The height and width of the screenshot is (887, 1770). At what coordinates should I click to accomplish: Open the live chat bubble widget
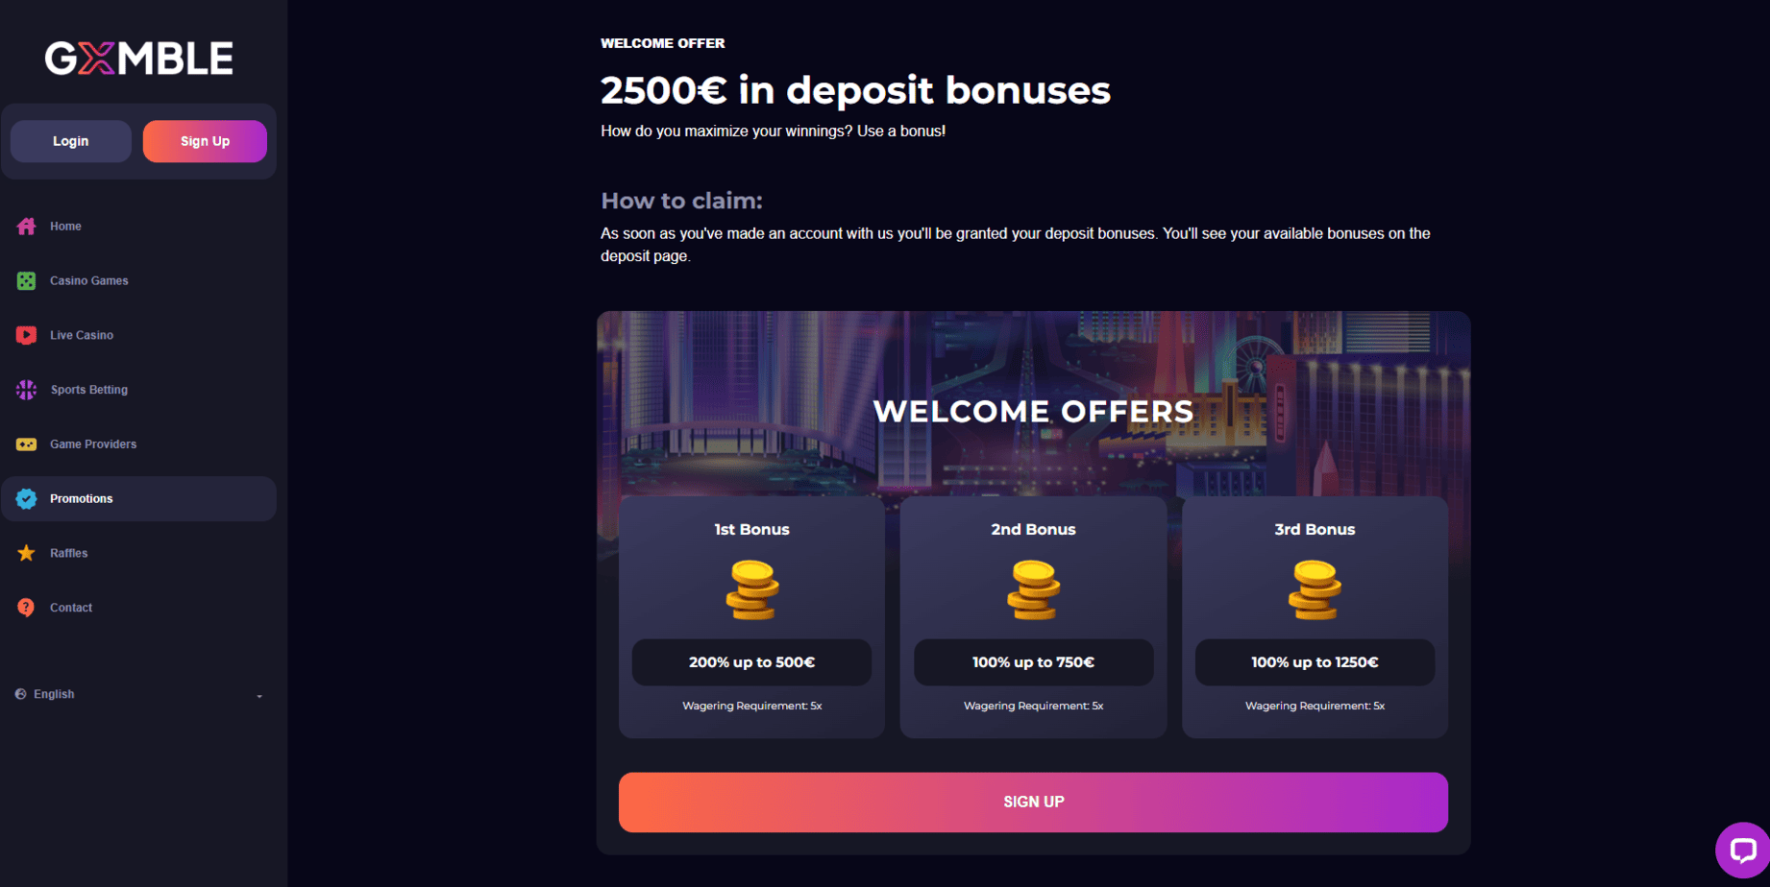point(1741,850)
